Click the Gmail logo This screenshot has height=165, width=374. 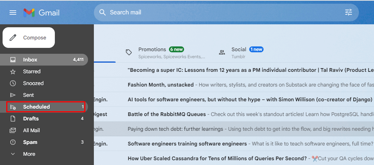point(42,13)
